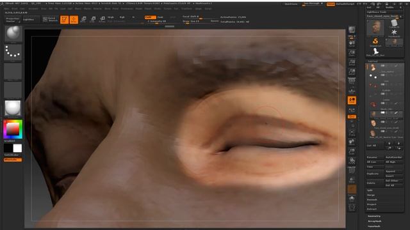Expand the ArrayMesh section
410x230 pixels.
click(x=374, y=222)
